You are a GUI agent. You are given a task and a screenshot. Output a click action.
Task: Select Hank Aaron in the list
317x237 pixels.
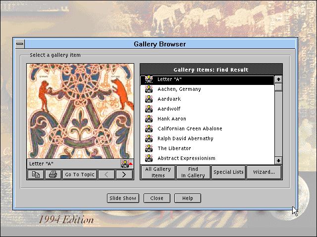tap(207, 118)
